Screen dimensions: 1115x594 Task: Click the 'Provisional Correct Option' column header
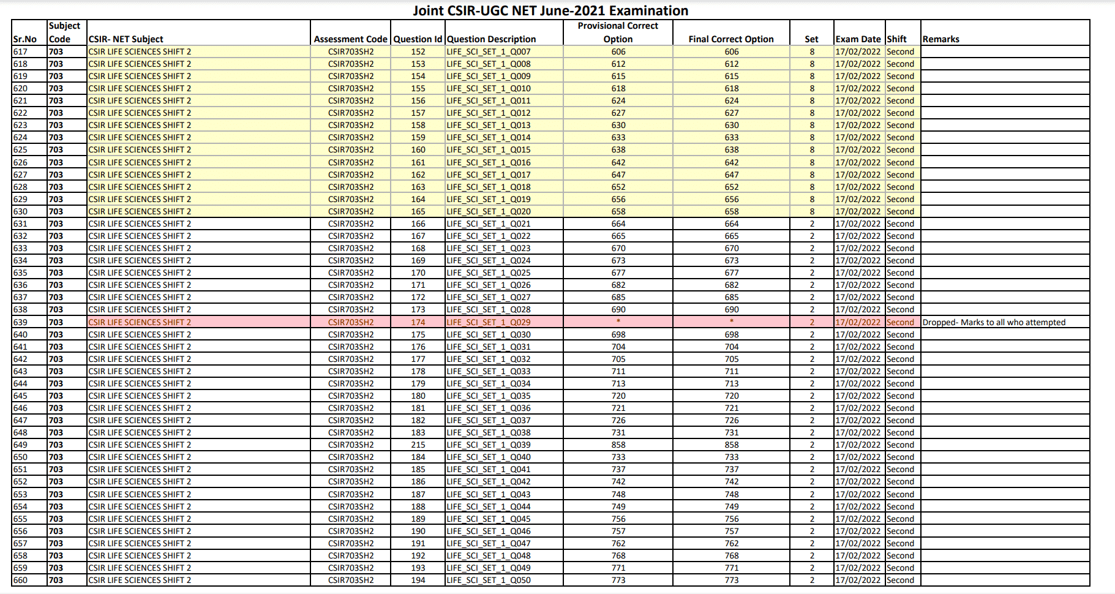[618, 32]
